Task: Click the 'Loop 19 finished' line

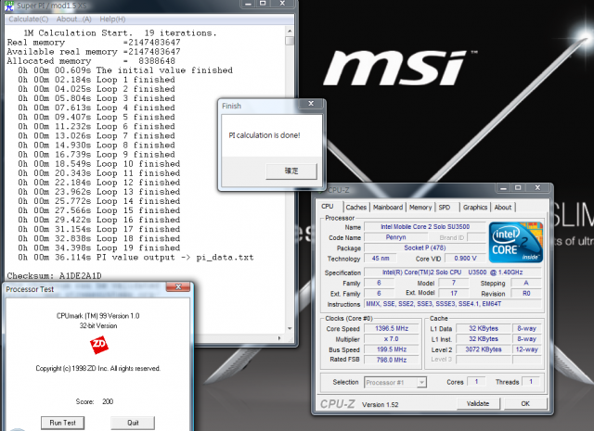Action: click(99, 247)
